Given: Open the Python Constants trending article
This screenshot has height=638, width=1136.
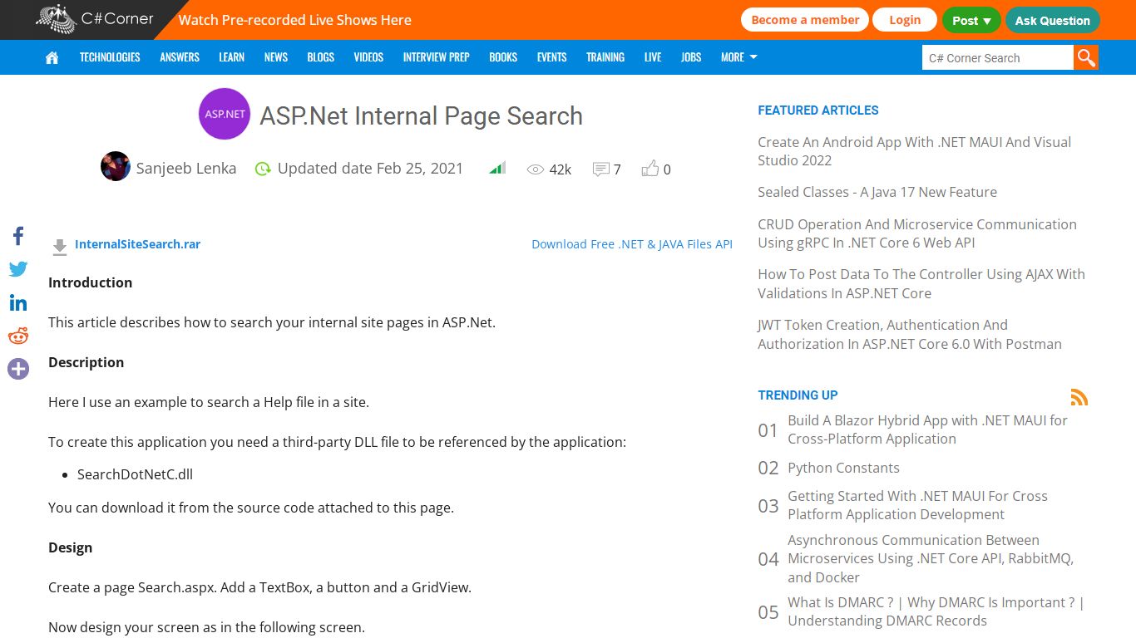Looking at the screenshot, I should coord(843,468).
